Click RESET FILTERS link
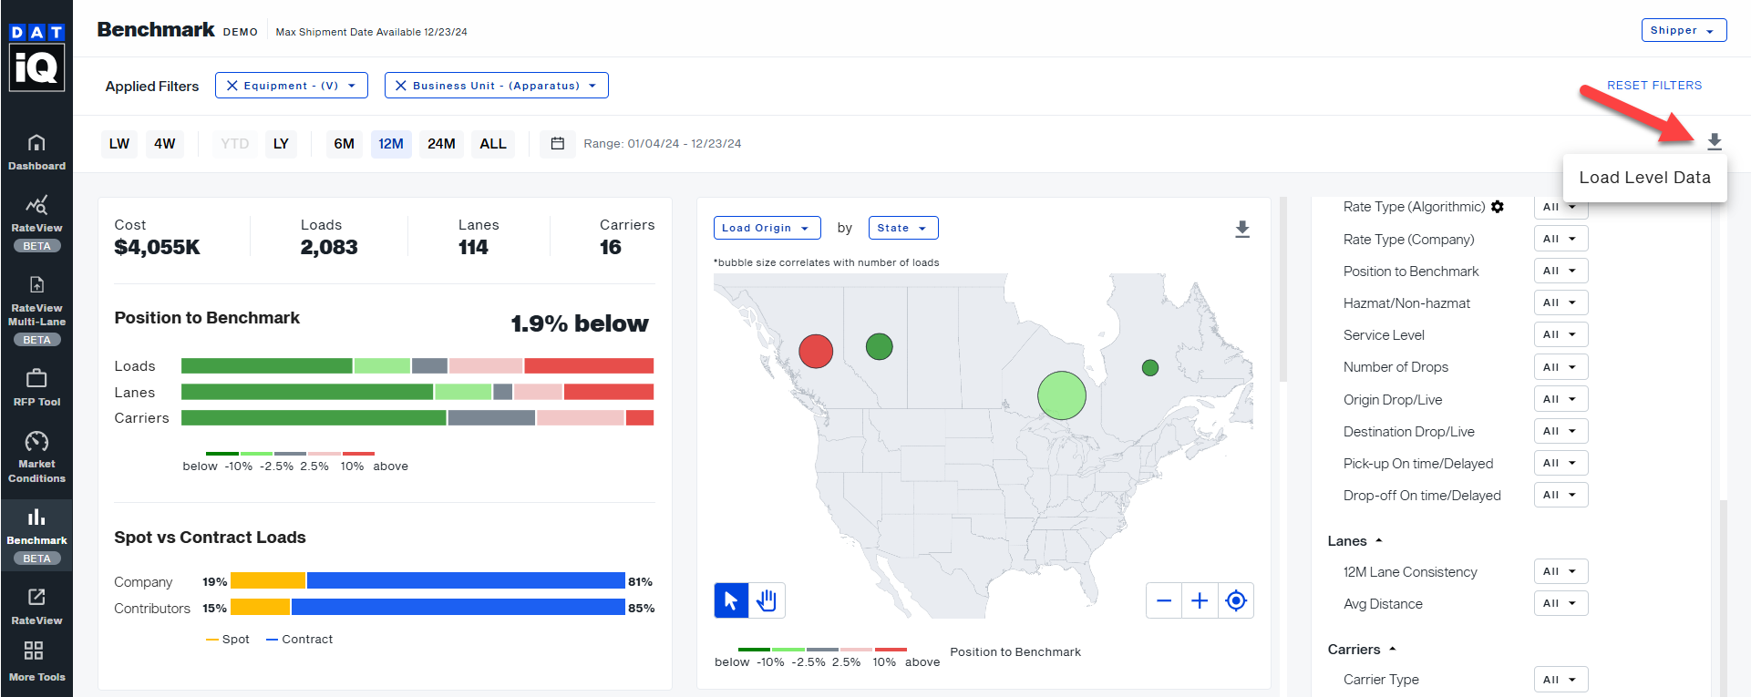This screenshot has height=697, width=1751. [1654, 85]
